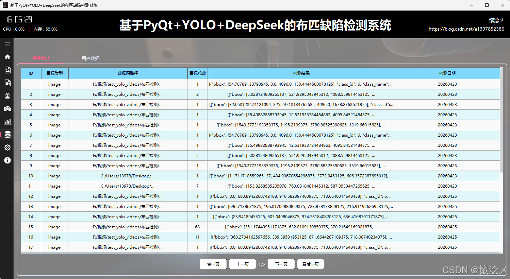Click ID cell of row 12
This screenshot has width=510, height=279.
(x=31, y=196)
